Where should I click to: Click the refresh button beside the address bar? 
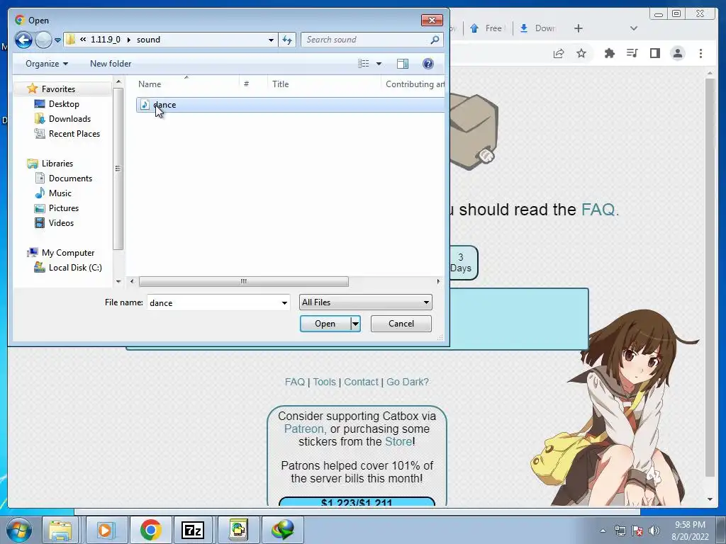click(x=287, y=40)
